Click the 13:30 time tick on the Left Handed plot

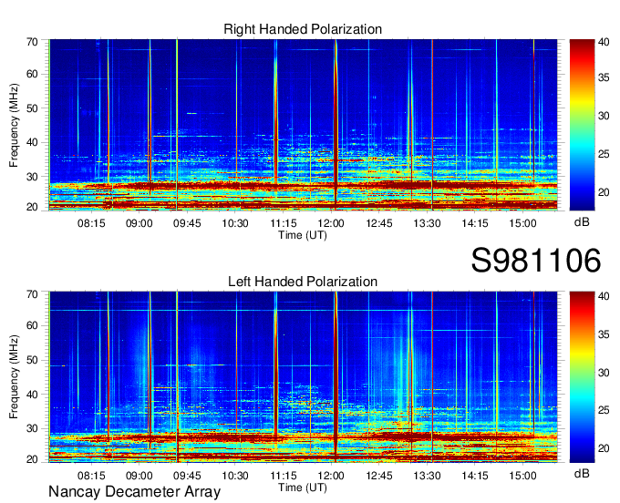click(427, 476)
